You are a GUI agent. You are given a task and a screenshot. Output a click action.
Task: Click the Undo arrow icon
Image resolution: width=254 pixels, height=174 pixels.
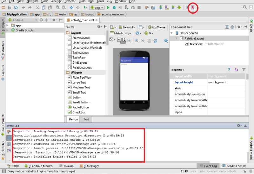coord(23,7)
